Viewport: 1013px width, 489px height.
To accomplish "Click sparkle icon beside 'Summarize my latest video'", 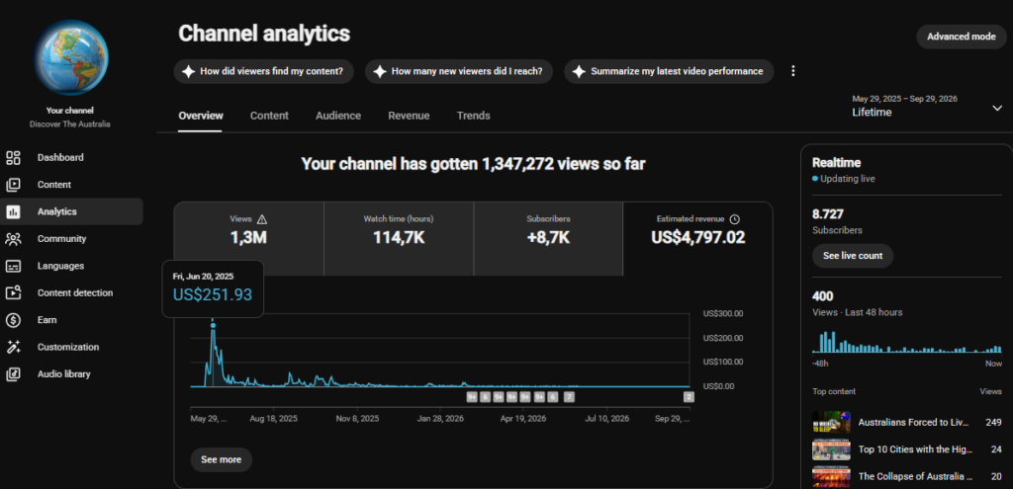I will (x=579, y=71).
